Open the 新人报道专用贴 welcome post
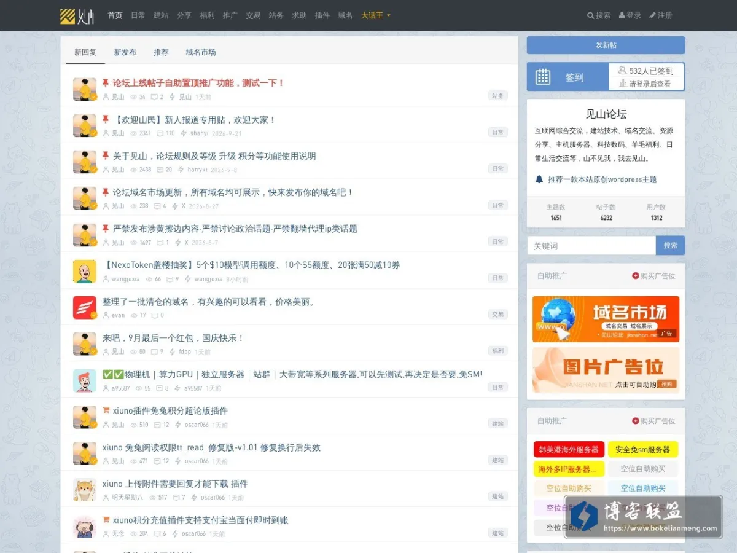Screen dimensions: 737x553 tap(195, 120)
